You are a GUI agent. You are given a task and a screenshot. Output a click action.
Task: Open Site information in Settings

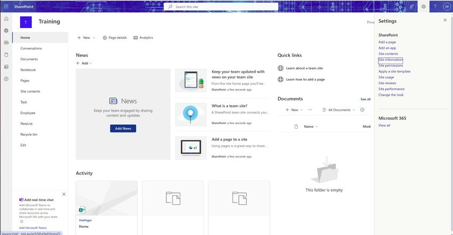click(x=390, y=60)
